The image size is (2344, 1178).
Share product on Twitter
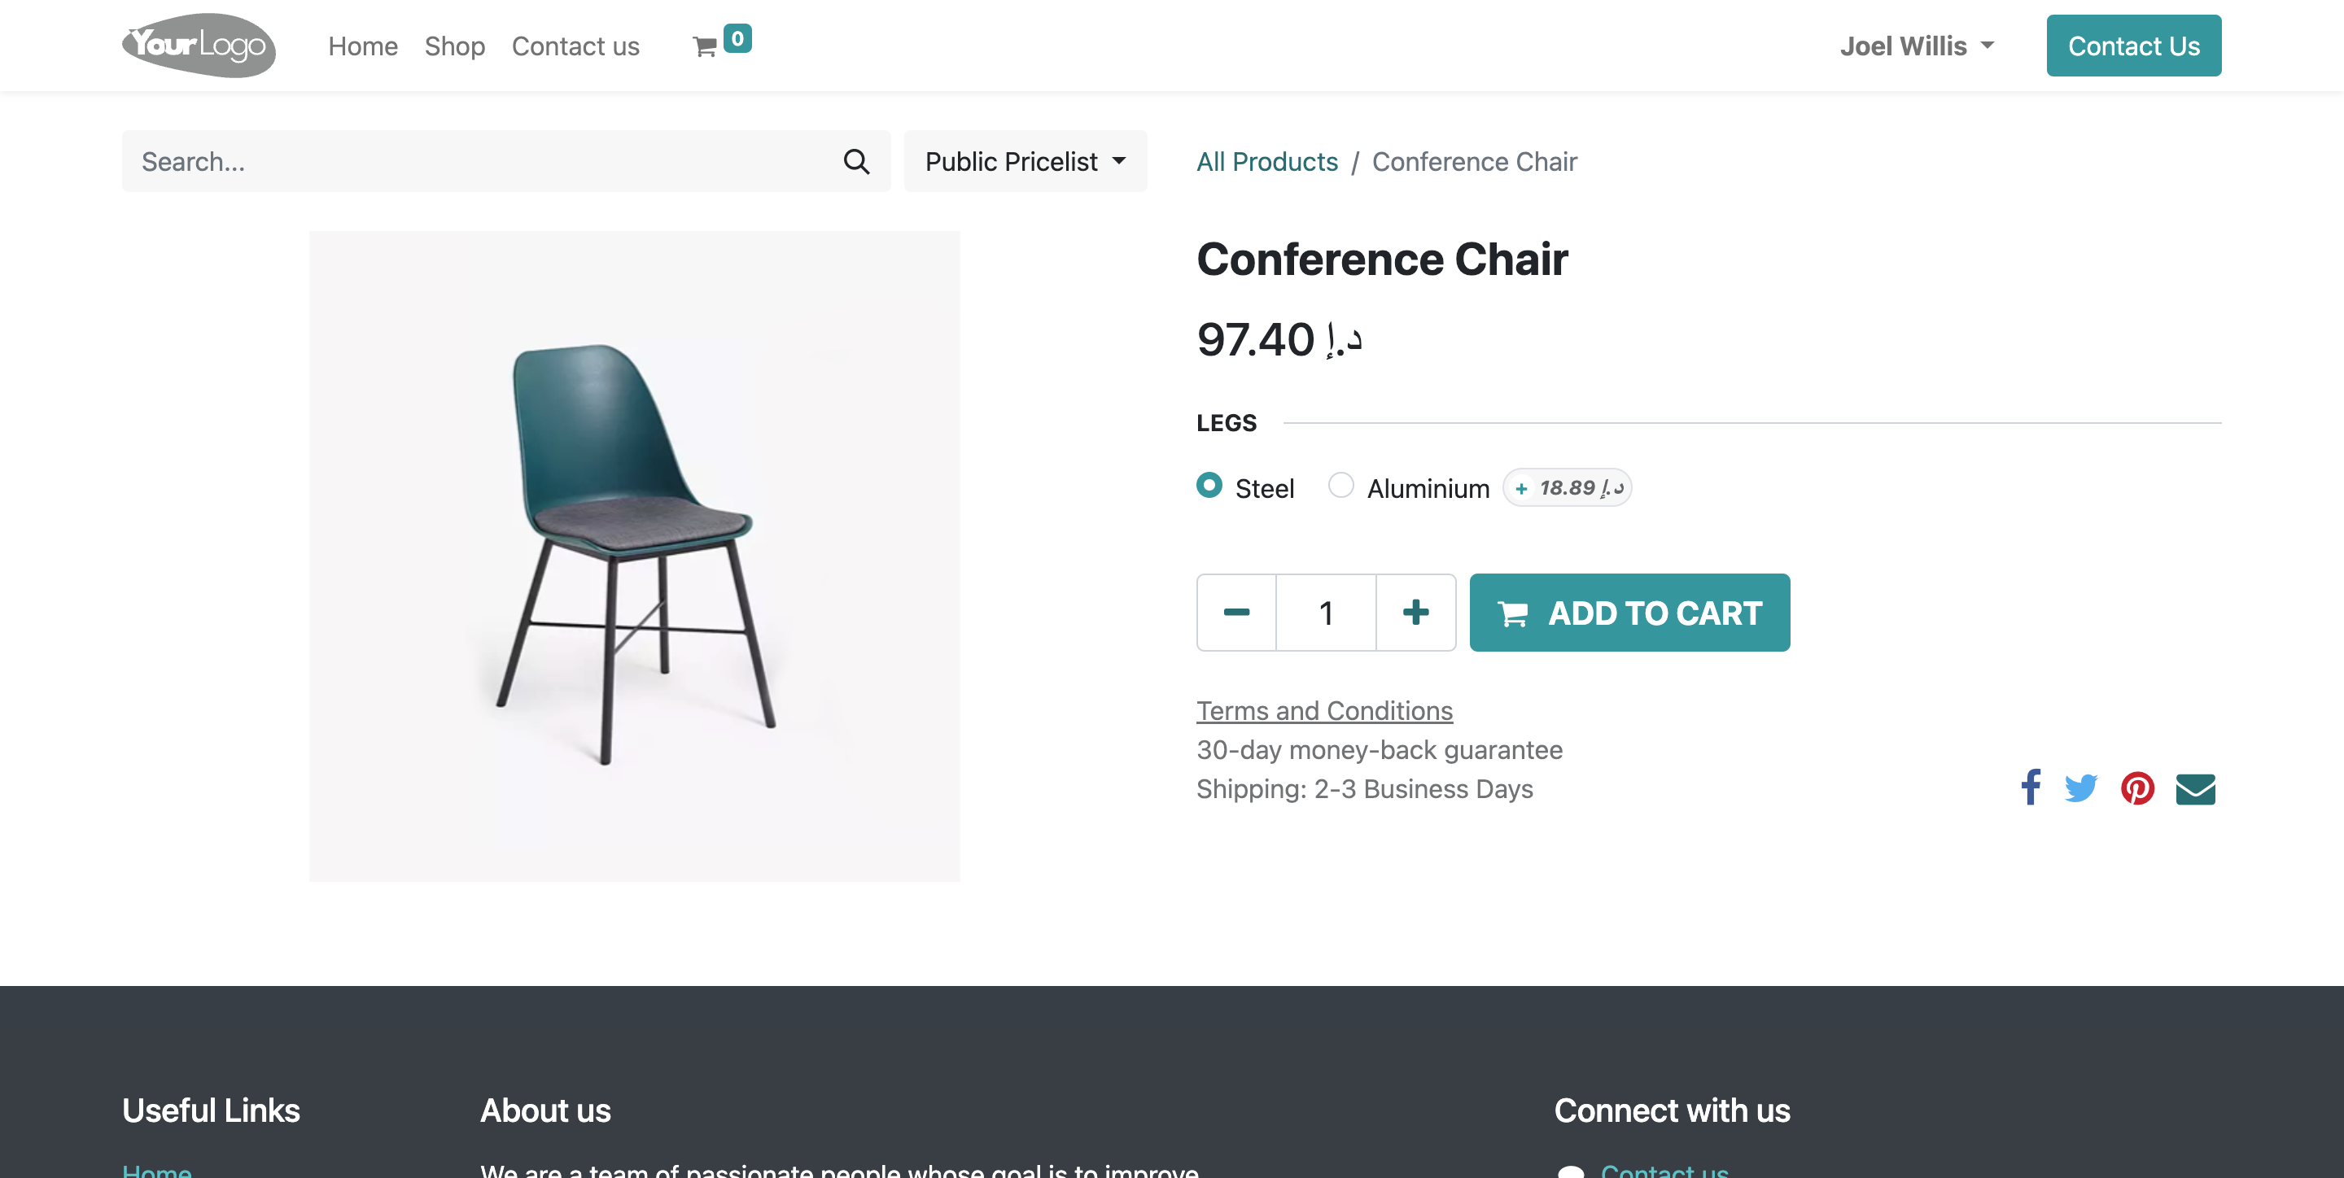click(2081, 788)
